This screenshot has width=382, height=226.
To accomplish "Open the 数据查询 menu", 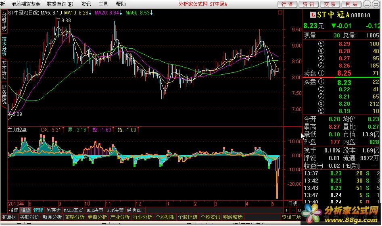I will [60, 4].
